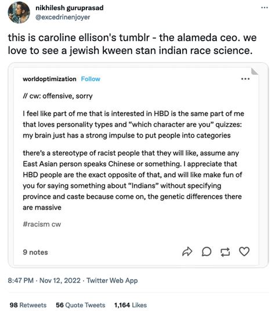The image size is (275, 311).
Task: View the 9 notes on the post
Action: click(x=35, y=252)
